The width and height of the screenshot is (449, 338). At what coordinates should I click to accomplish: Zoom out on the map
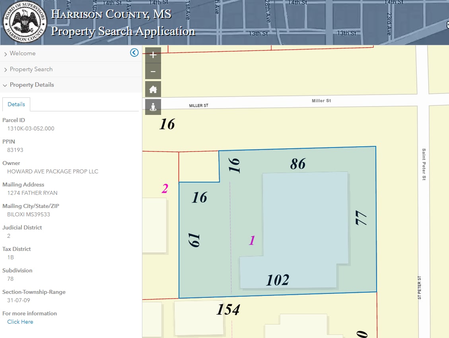pyautogui.click(x=153, y=72)
